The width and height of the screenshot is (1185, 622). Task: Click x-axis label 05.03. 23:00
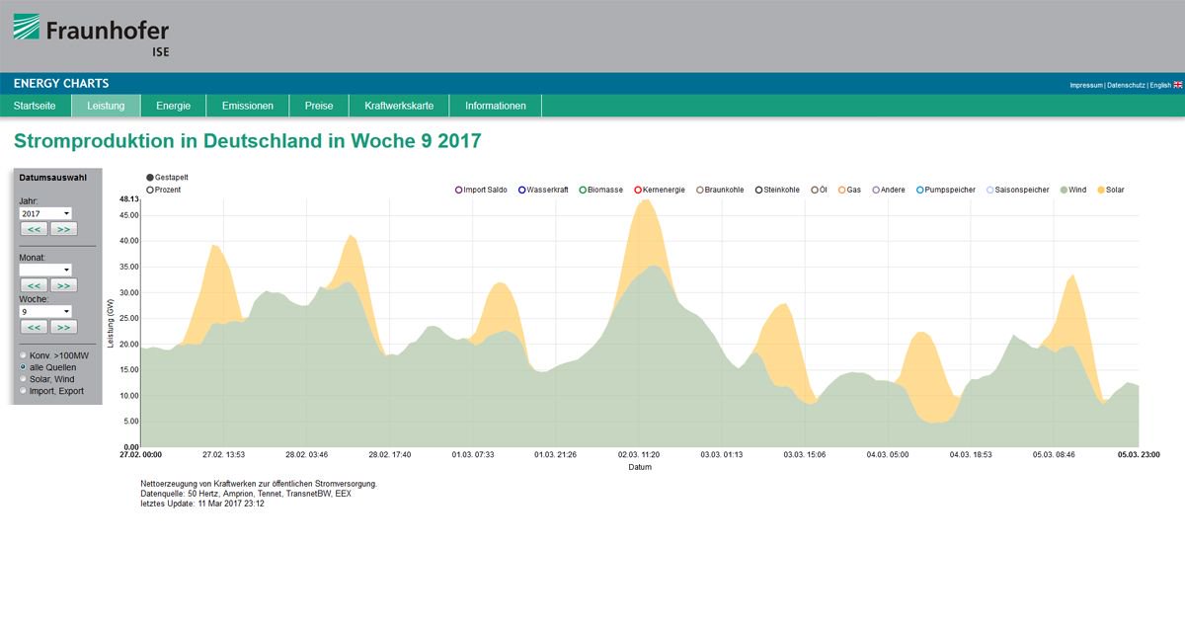tap(1139, 454)
